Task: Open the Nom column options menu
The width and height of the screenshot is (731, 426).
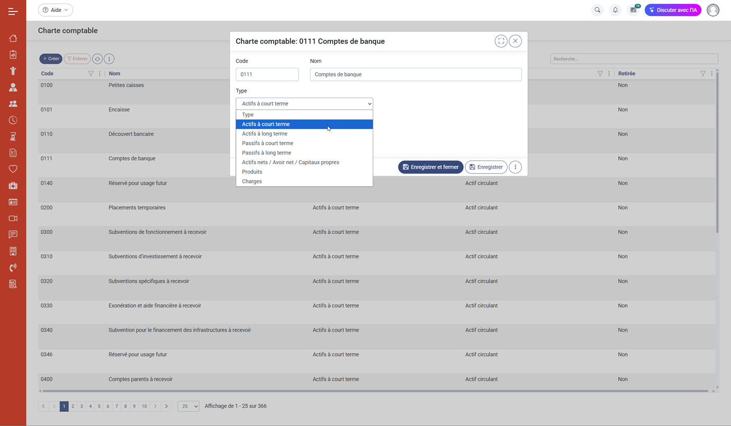Action: [x=609, y=74]
